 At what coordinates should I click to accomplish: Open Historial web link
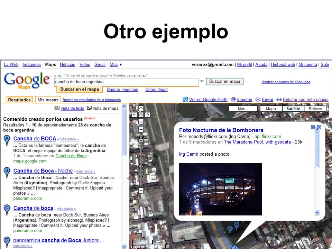[283, 65]
